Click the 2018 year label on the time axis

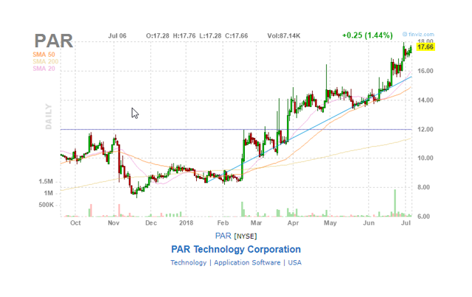coord(186,223)
